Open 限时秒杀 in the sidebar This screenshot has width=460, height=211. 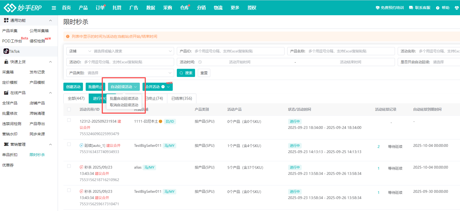tap(37, 155)
